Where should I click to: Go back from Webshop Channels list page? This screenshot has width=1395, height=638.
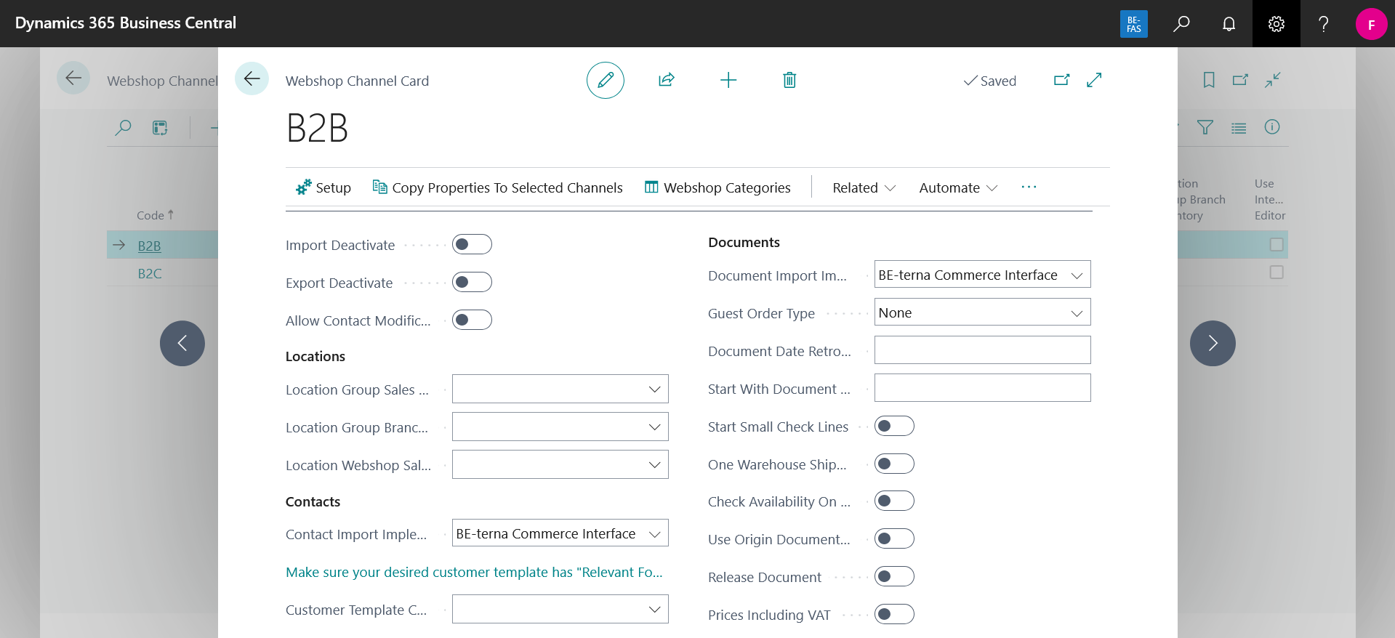73,78
